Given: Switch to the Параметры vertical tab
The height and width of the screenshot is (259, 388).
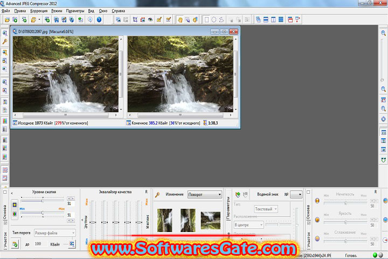Looking at the screenshot, I should pyautogui.click(x=228, y=208).
